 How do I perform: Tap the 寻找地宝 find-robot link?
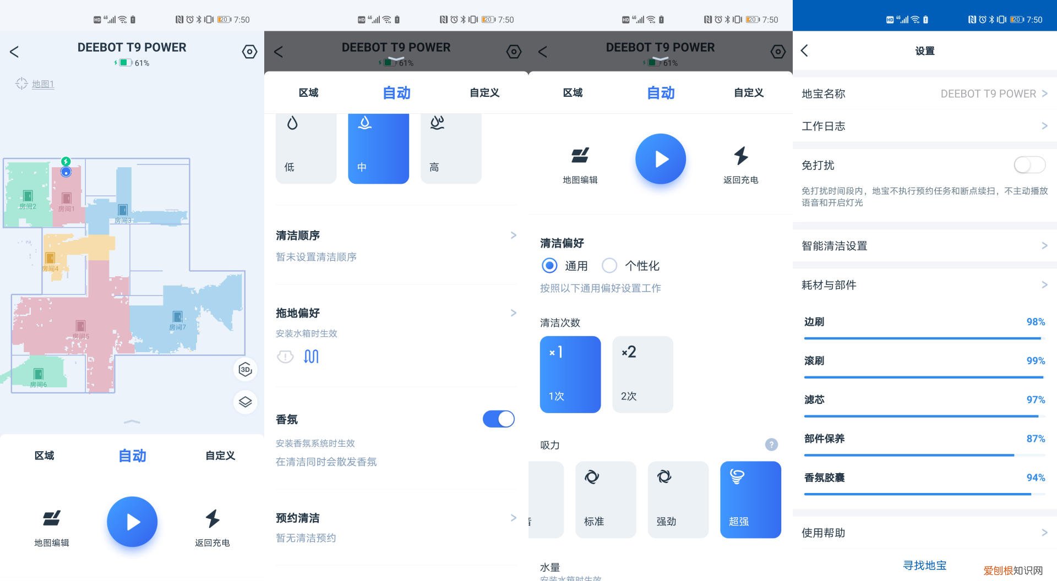pyautogui.click(x=925, y=565)
